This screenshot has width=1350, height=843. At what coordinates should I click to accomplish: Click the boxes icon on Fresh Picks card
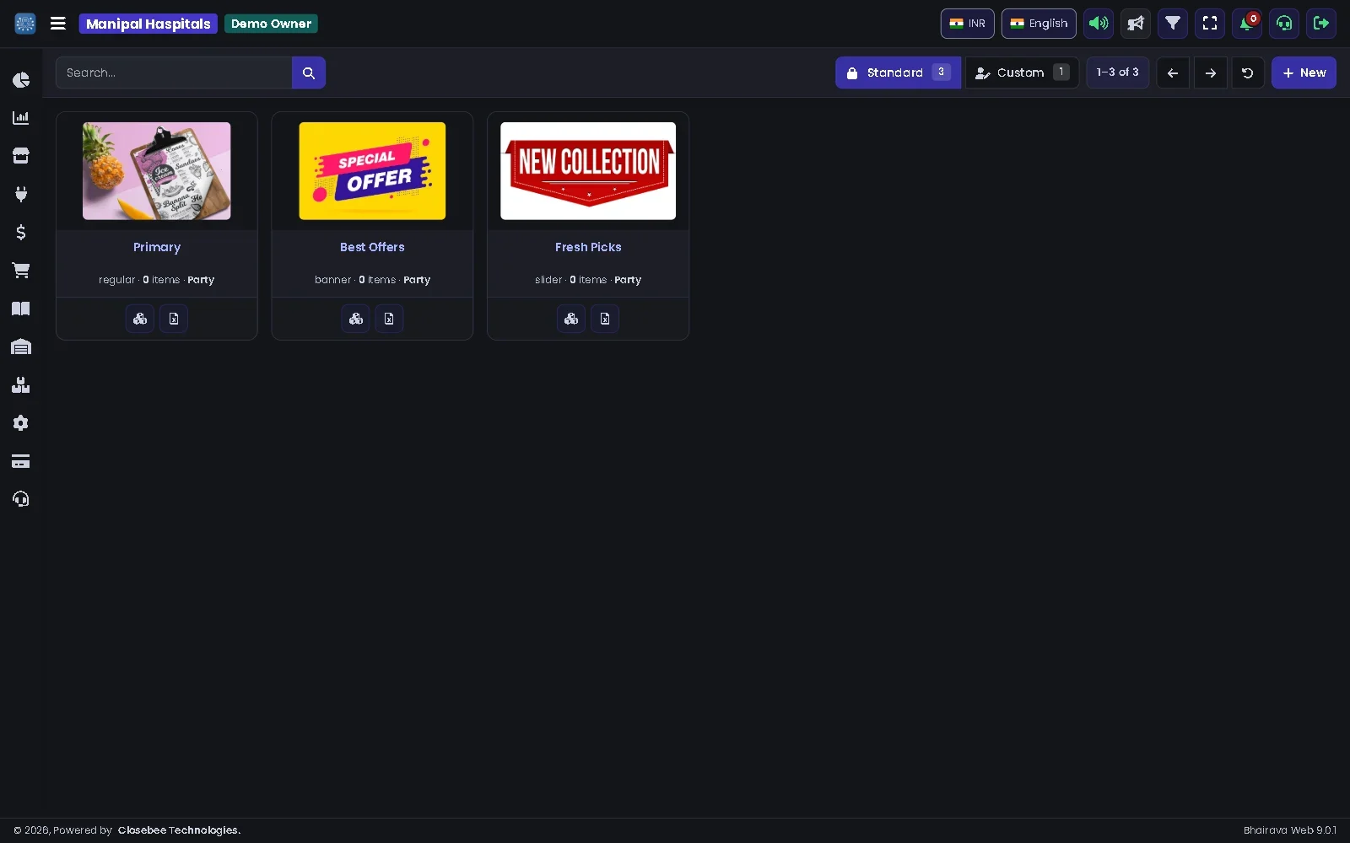[x=571, y=319]
